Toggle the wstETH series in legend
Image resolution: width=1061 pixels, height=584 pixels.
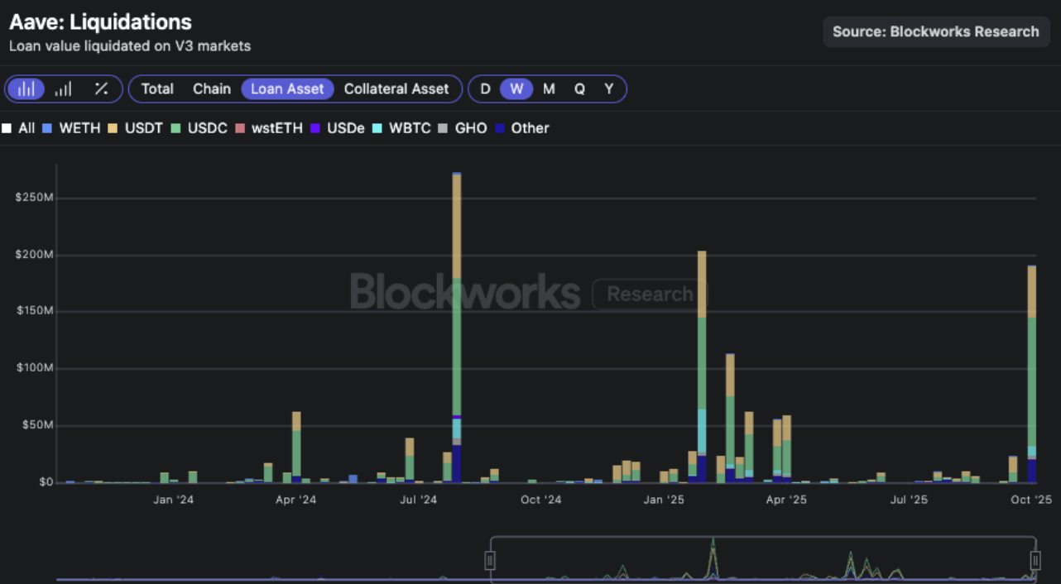(x=269, y=128)
